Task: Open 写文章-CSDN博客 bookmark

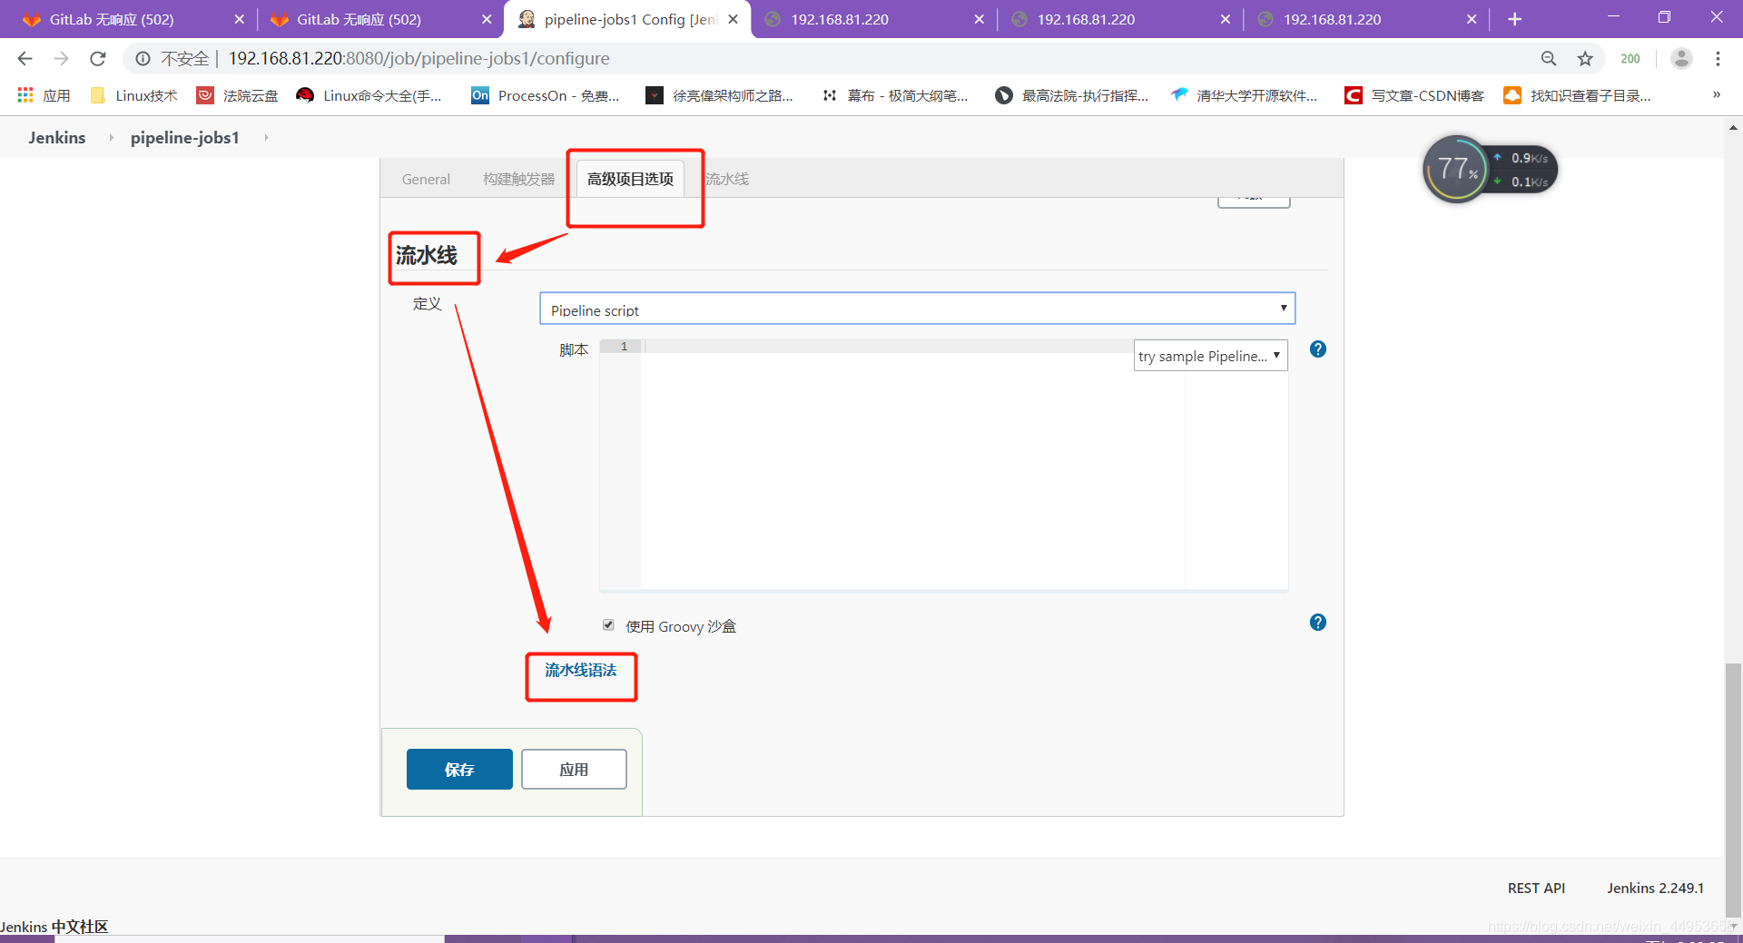Action: pyautogui.click(x=1414, y=95)
